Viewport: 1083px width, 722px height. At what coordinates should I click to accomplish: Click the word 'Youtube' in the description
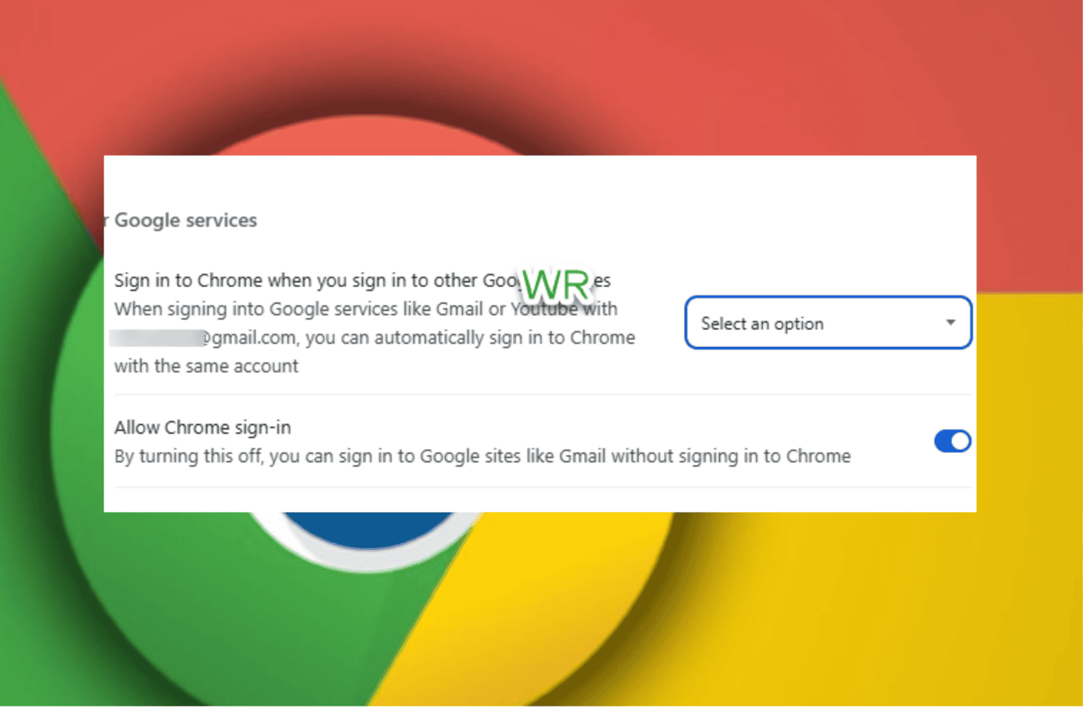pos(544,309)
